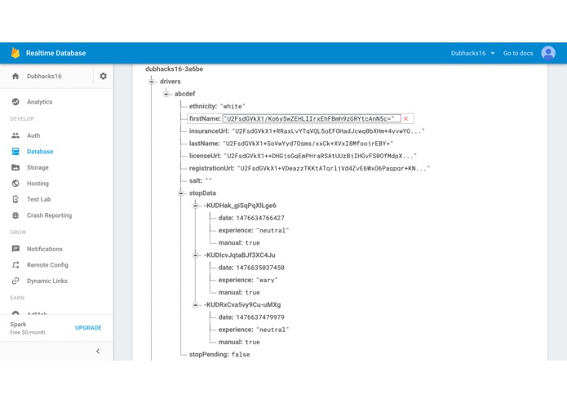
Task: Select the licenseUrl entry
Action: [x=303, y=156]
